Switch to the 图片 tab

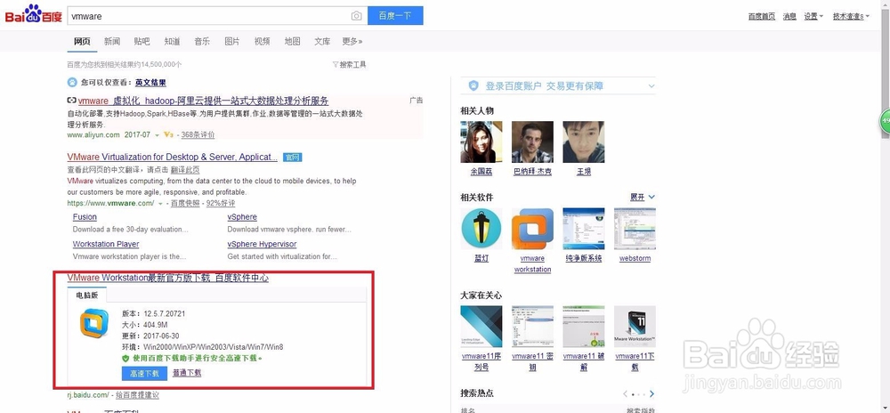(x=232, y=42)
